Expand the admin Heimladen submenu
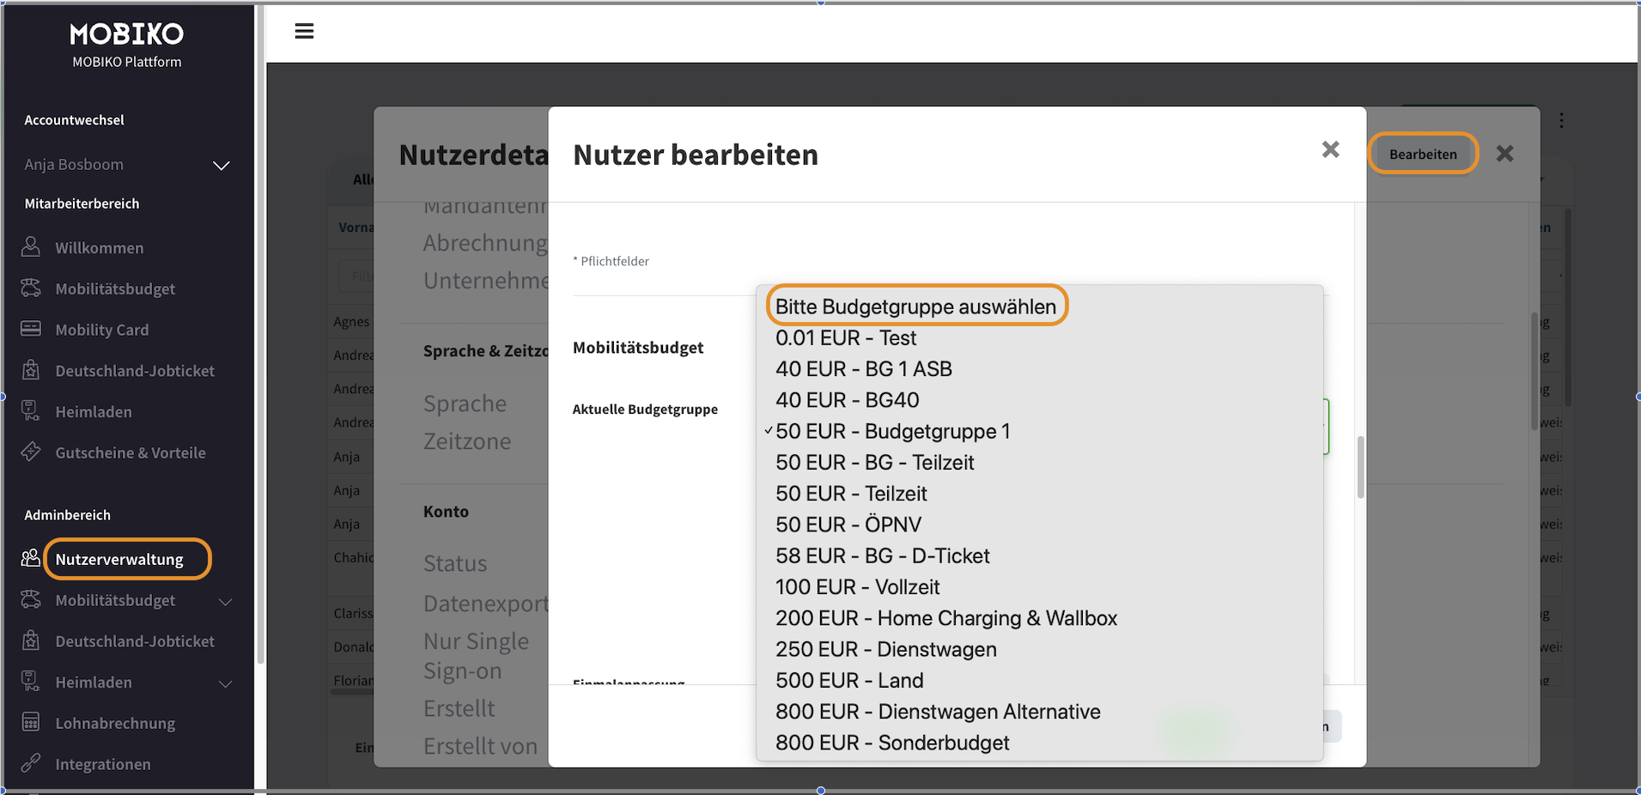1641x795 pixels. [226, 683]
